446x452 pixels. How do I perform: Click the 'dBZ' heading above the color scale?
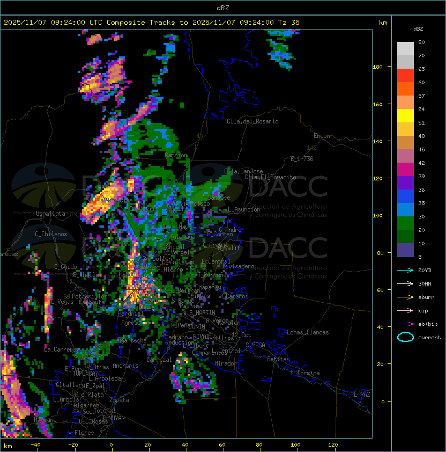(418, 29)
